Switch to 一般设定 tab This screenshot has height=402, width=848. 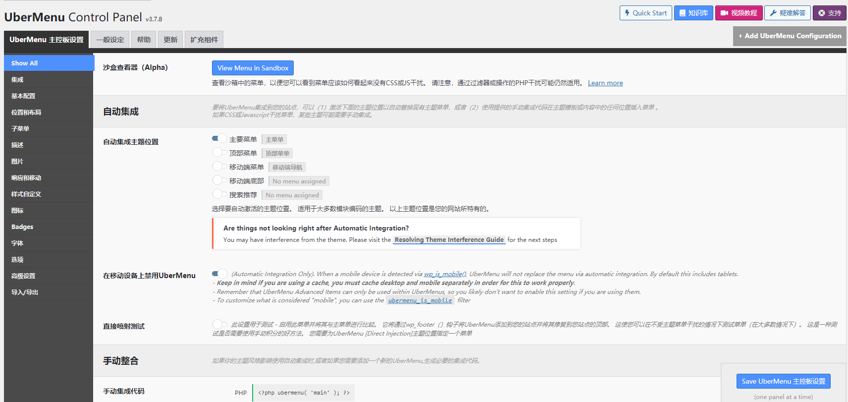tap(110, 40)
